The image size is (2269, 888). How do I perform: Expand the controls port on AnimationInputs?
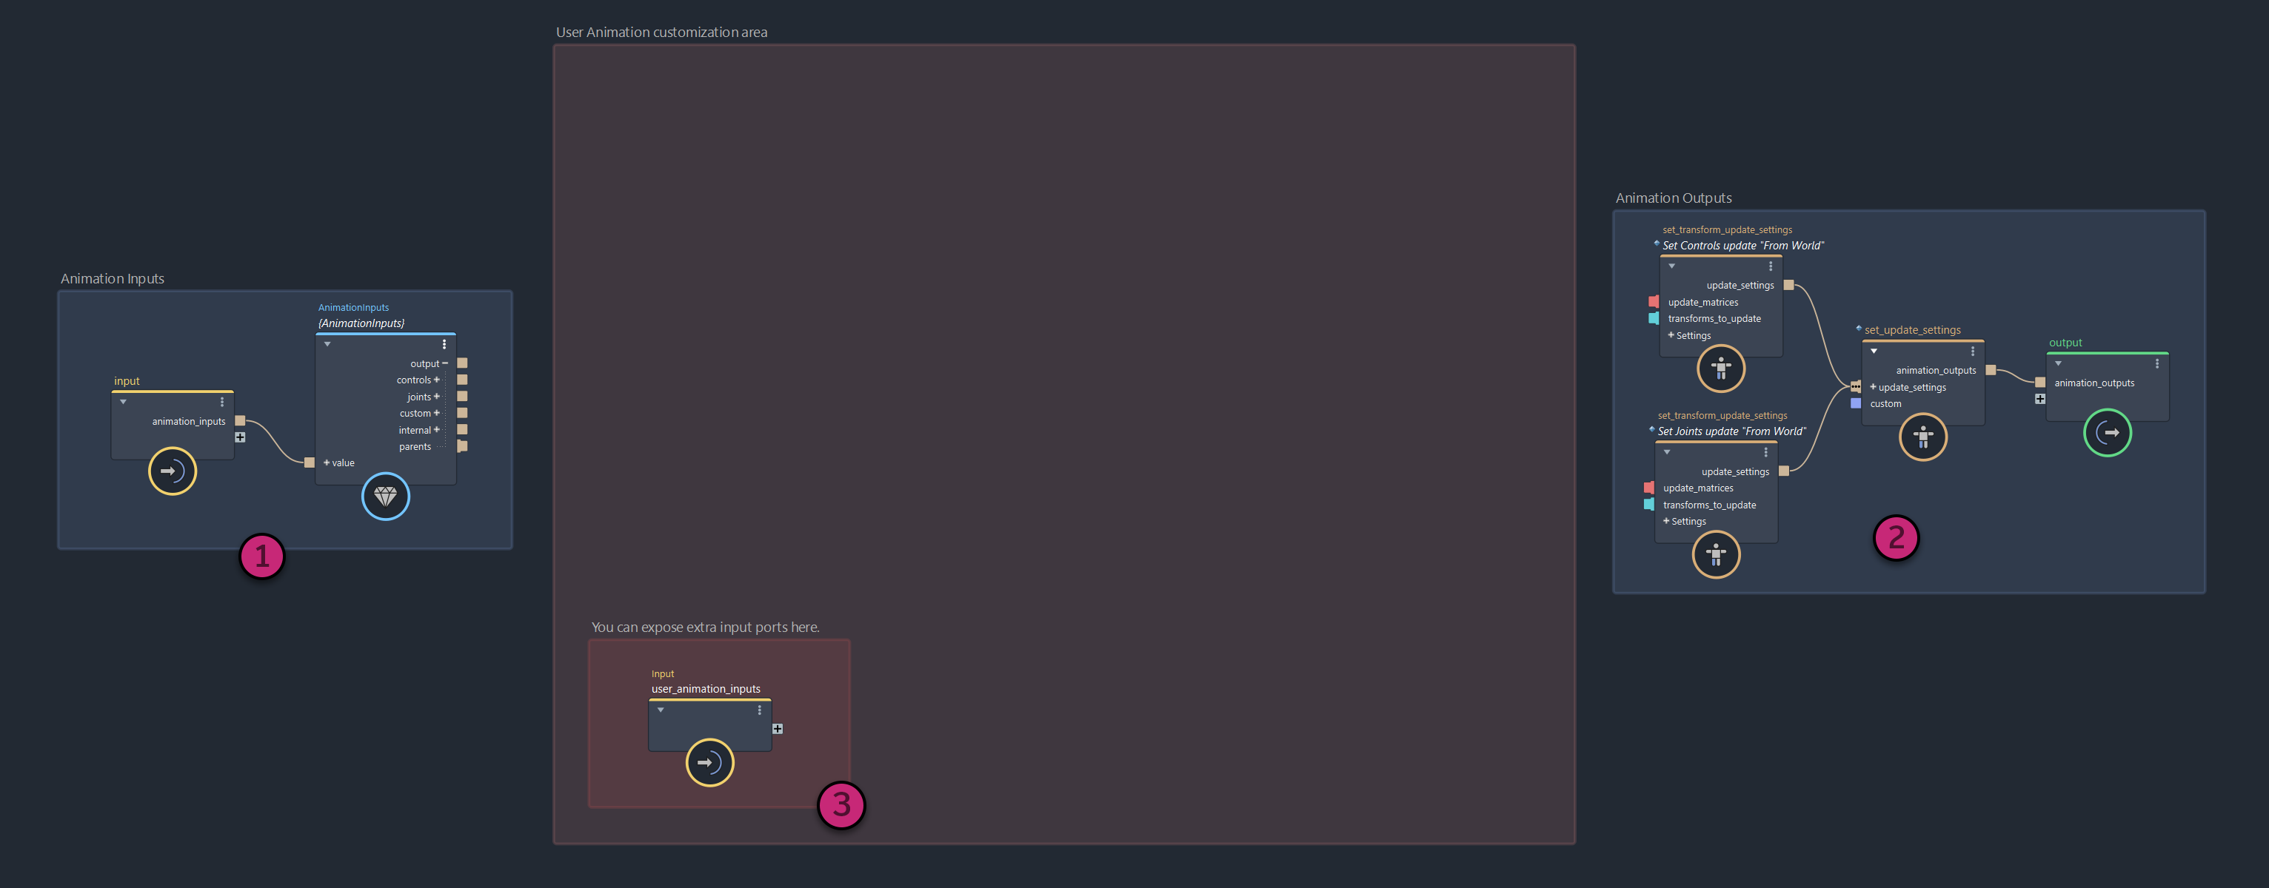[436, 380]
